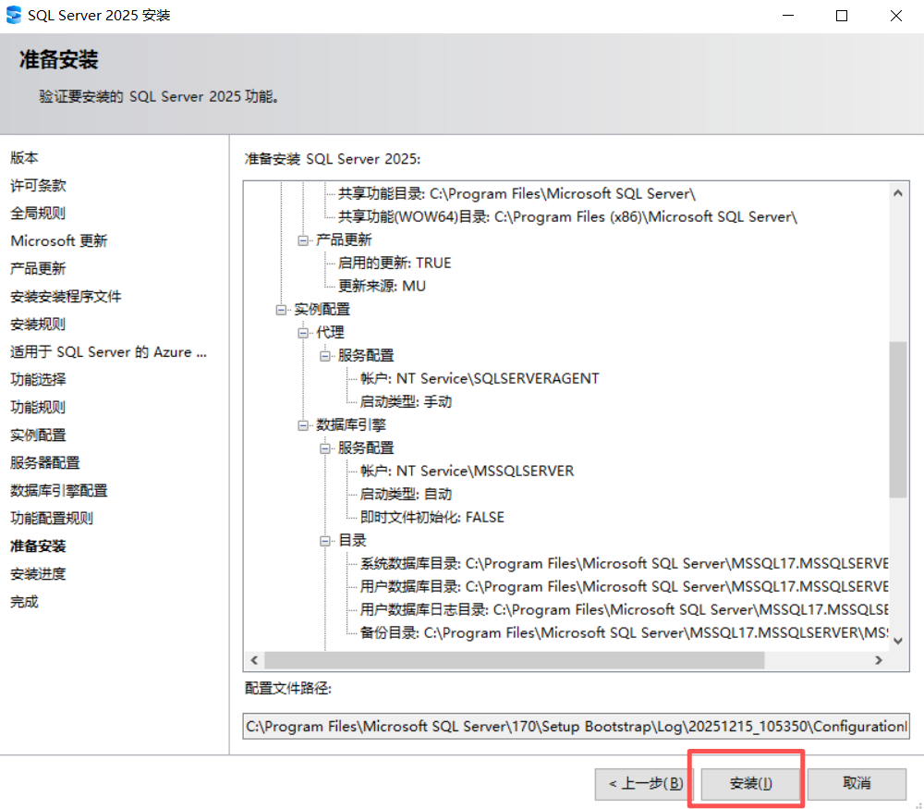This screenshot has width=924, height=809.
Task: Select 版本 step in sidebar
Action: (x=24, y=157)
